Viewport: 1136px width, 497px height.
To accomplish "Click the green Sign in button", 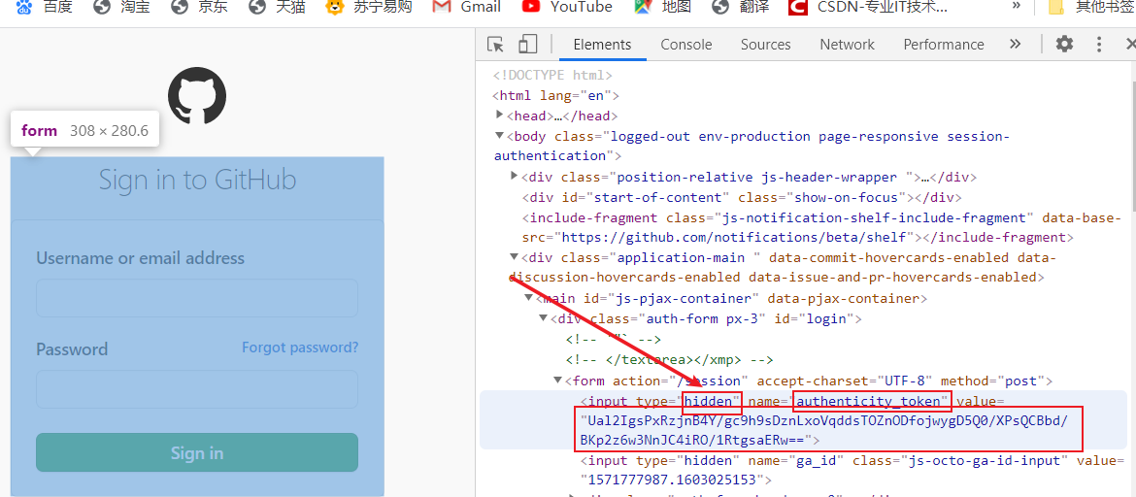I will 197,452.
